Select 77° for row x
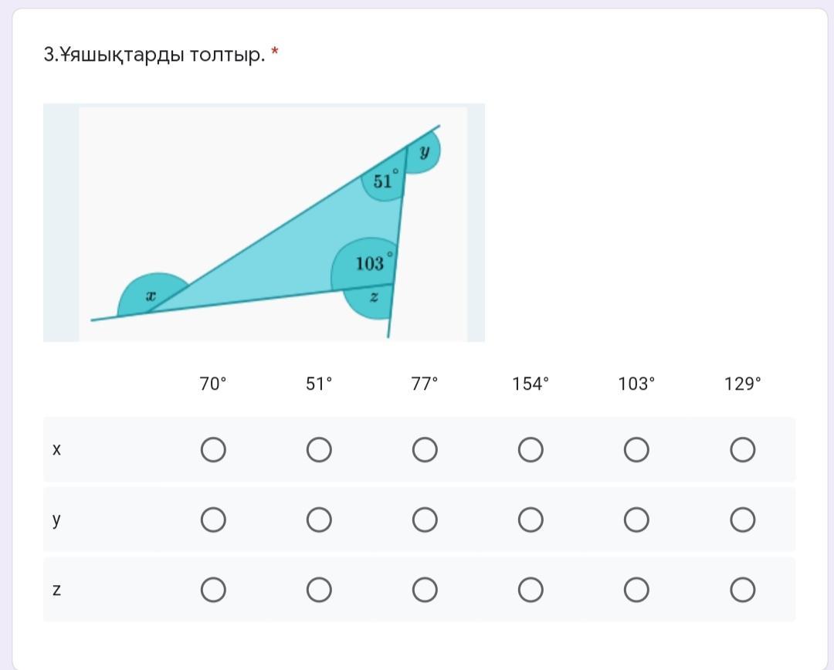The height and width of the screenshot is (670, 834). (x=425, y=450)
